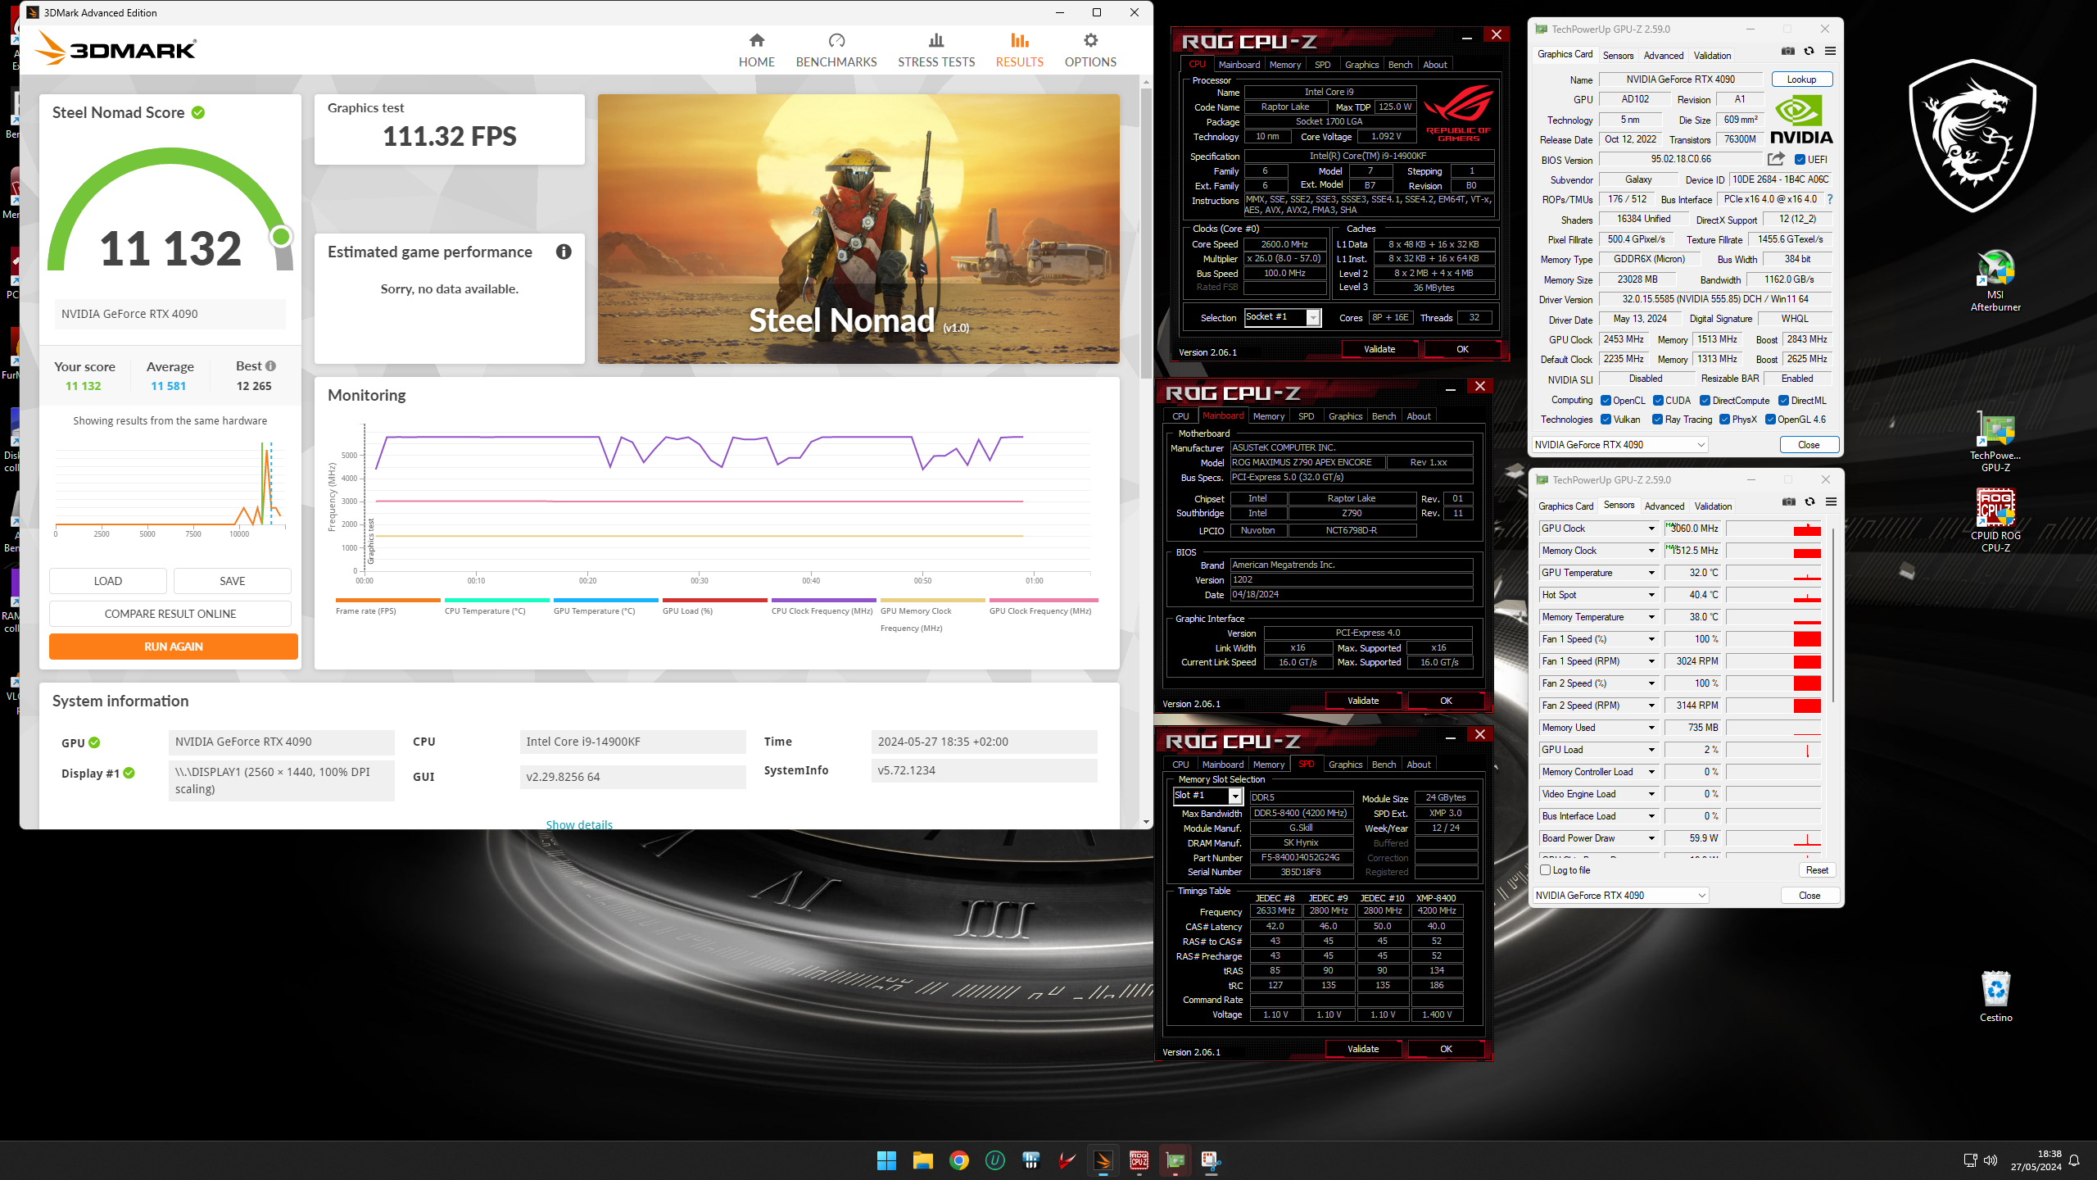
Task: Open Google Chrome from taskbar
Action: (959, 1160)
